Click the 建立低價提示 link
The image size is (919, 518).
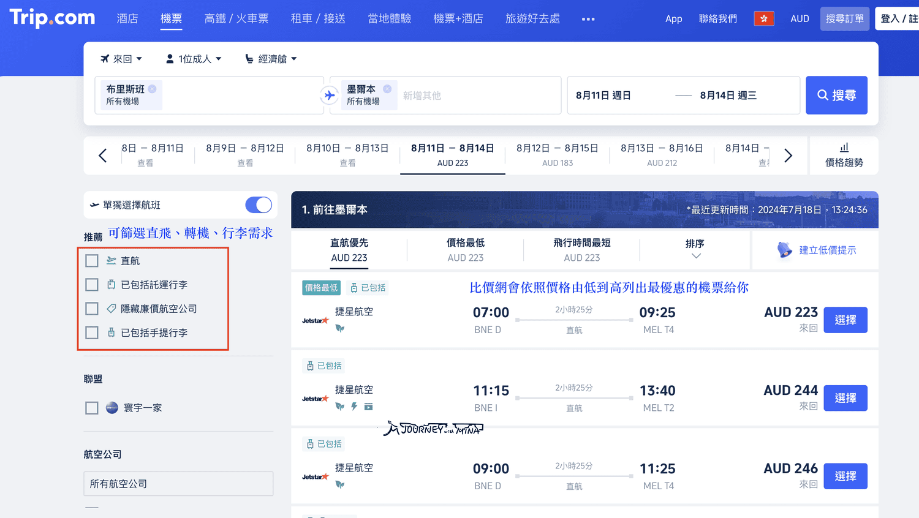tap(828, 250)
